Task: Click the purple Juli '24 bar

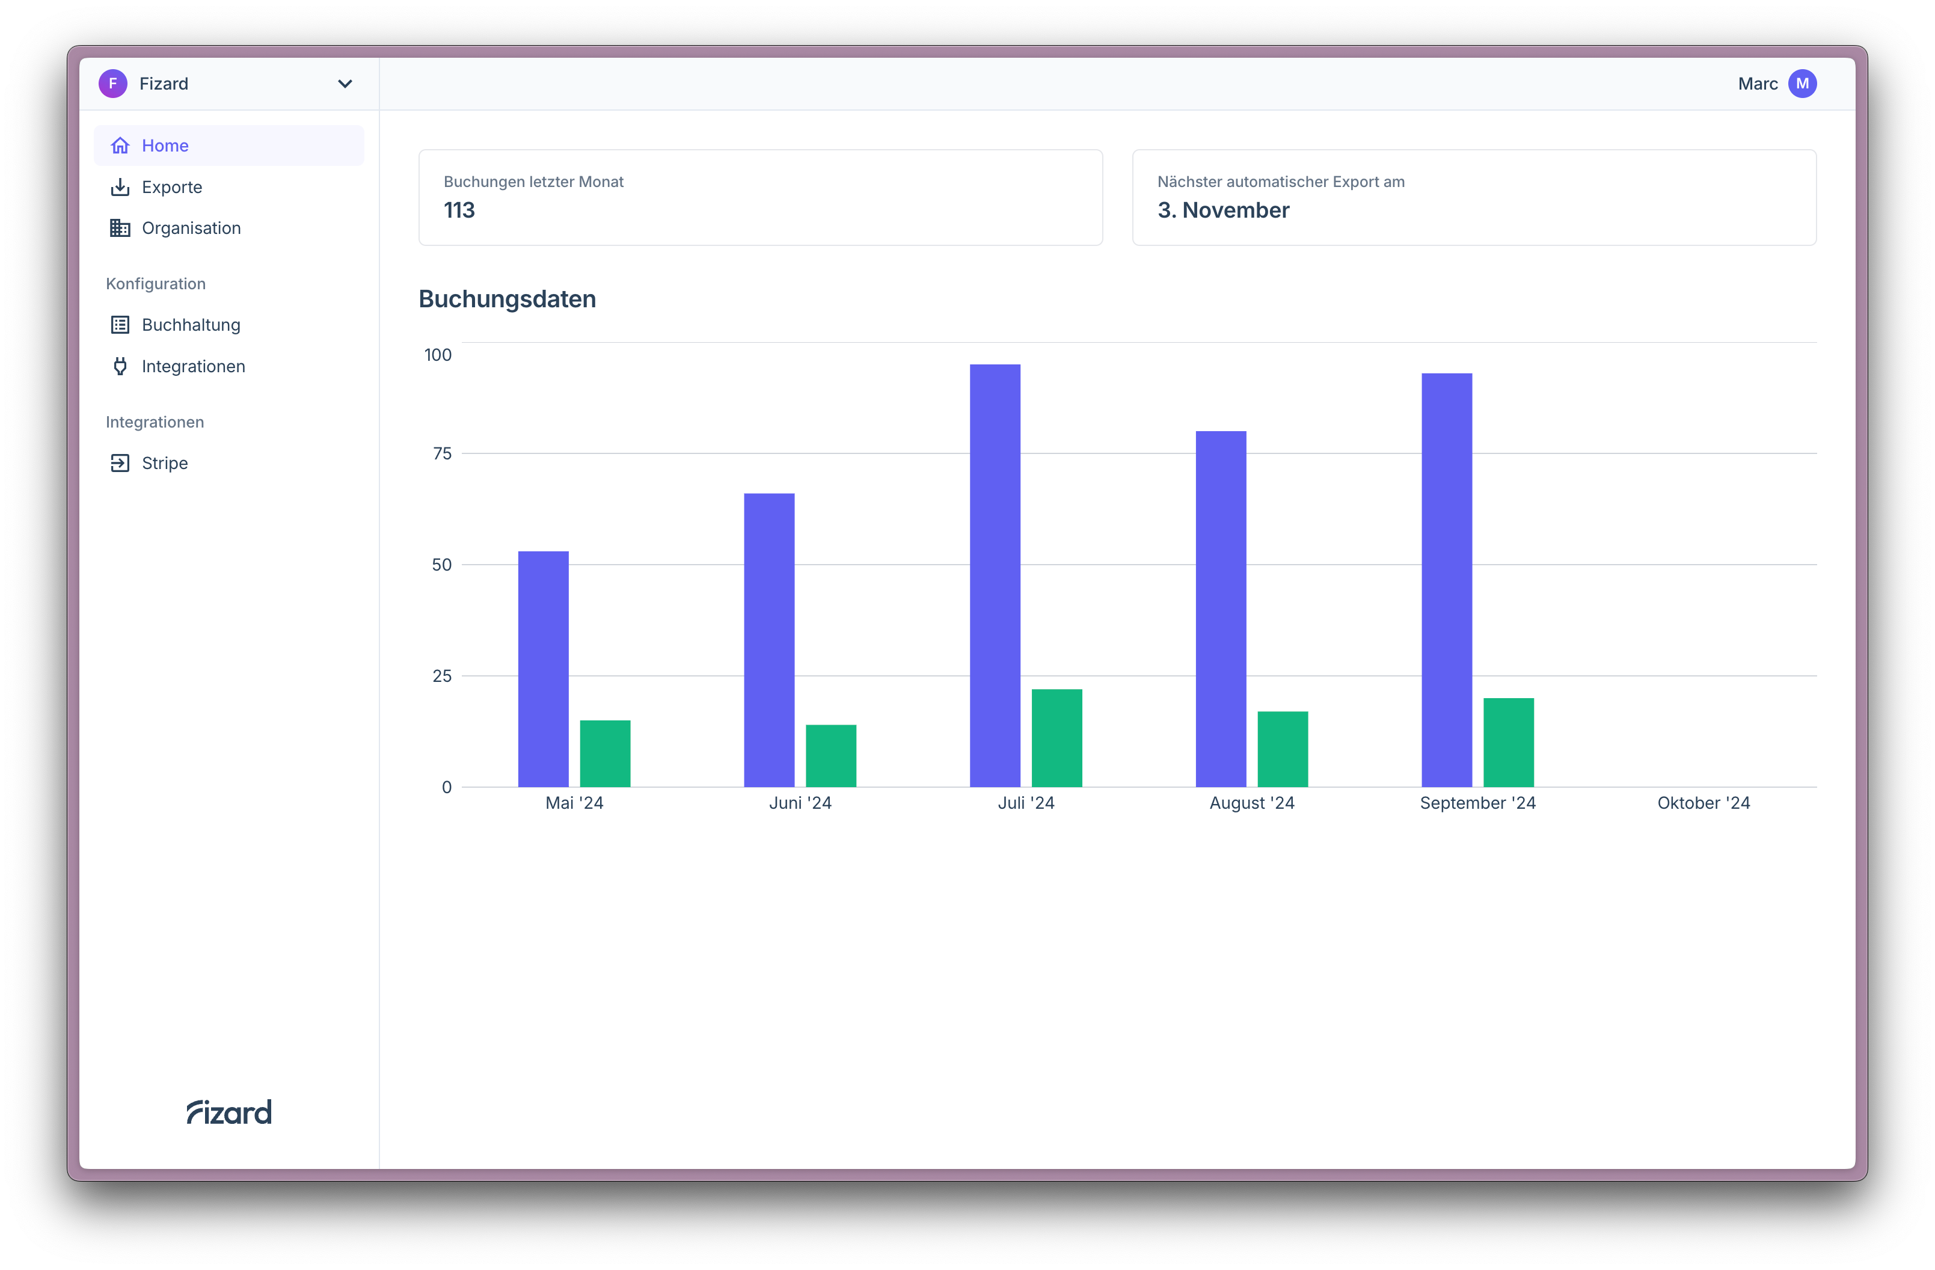Action: 995,575
